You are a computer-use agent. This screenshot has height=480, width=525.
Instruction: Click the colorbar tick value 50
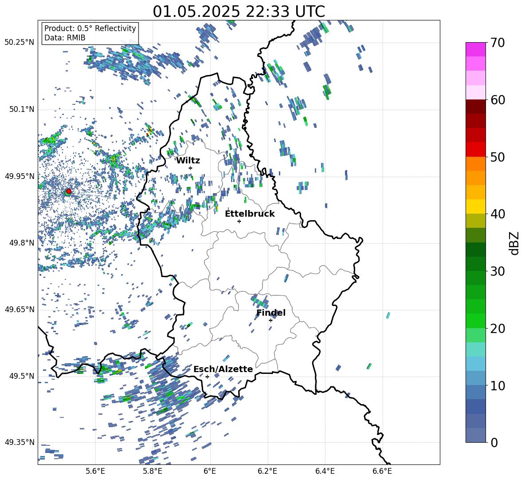click(x=498, y=157)
